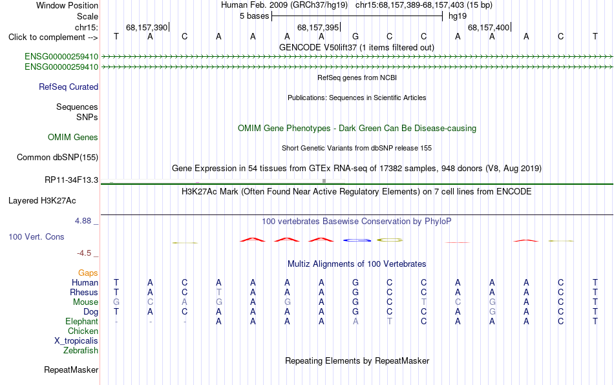Click the Human Feb. 2009 (GRCh37/hg19) header text
The height and width of the screenshot is (385, 614).
284,5
